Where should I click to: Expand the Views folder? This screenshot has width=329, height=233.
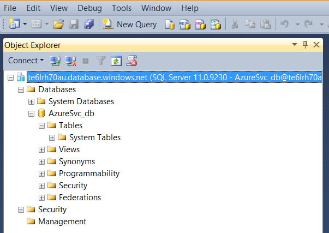tap(42, 150)
